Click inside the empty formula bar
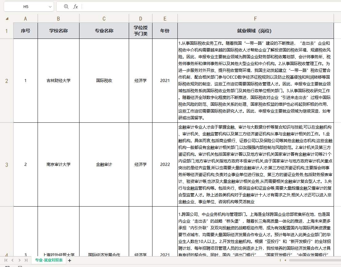This screenshot has height=267, width=341. (185, 6)
